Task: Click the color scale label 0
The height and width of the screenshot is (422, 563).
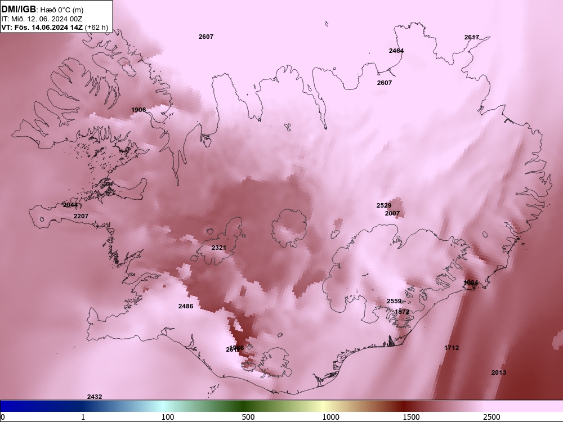Action: point(3,417)
